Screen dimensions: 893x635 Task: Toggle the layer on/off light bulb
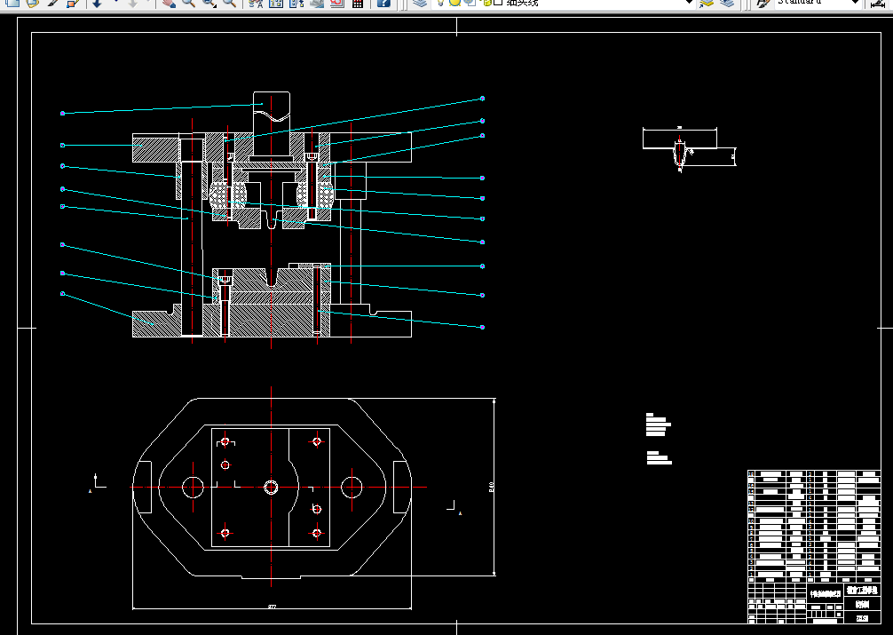(441, 3)
